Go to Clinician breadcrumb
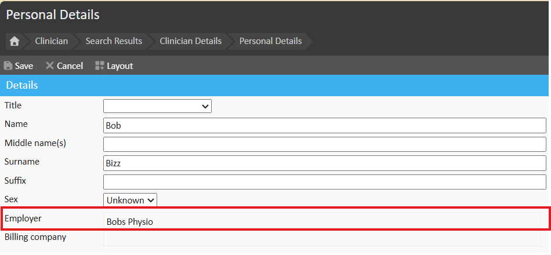 [51, 41]
